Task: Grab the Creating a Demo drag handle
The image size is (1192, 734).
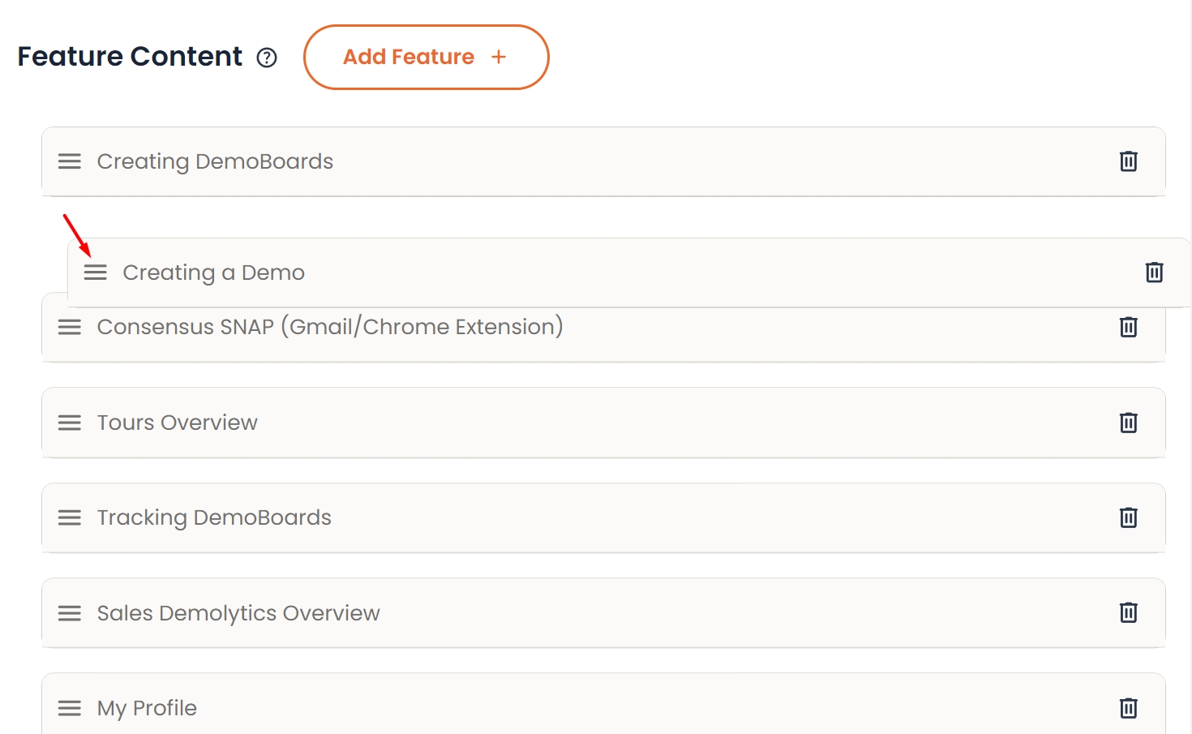Action: tap(96, 273)
